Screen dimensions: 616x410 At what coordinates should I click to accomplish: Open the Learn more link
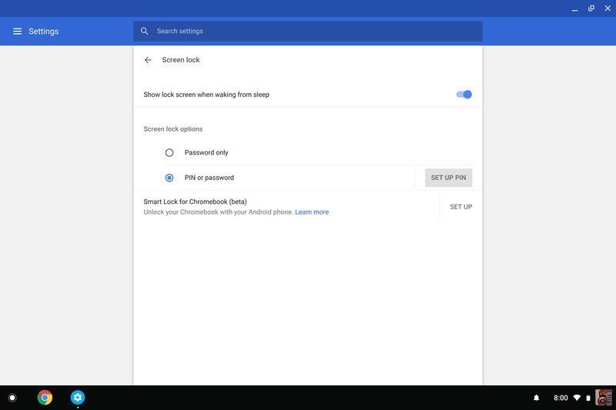(312, 212)
